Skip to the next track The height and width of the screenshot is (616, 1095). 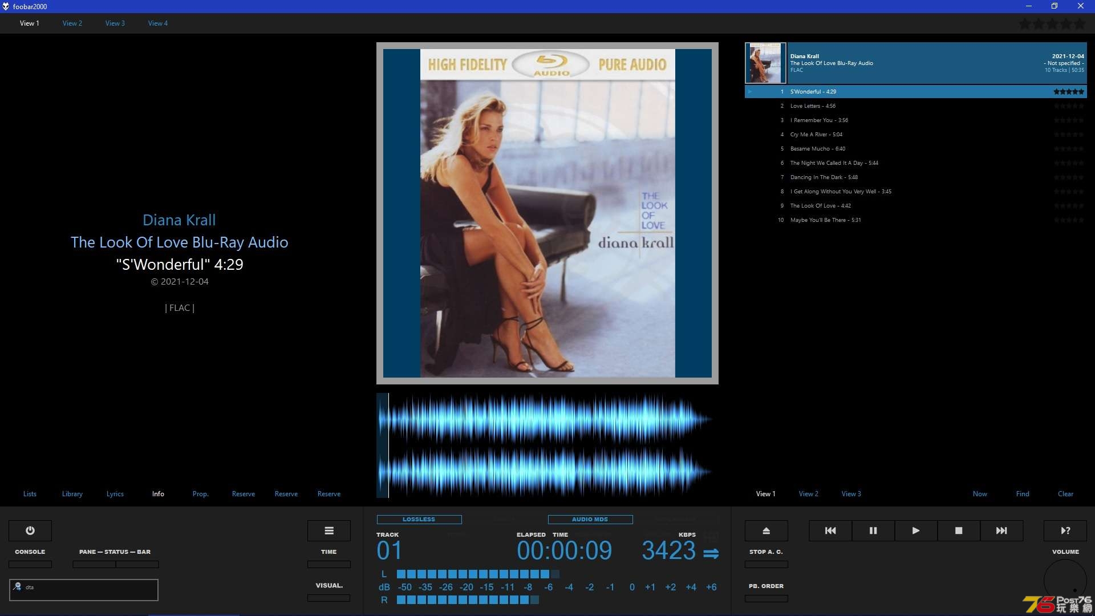[x=1001, y=530]
